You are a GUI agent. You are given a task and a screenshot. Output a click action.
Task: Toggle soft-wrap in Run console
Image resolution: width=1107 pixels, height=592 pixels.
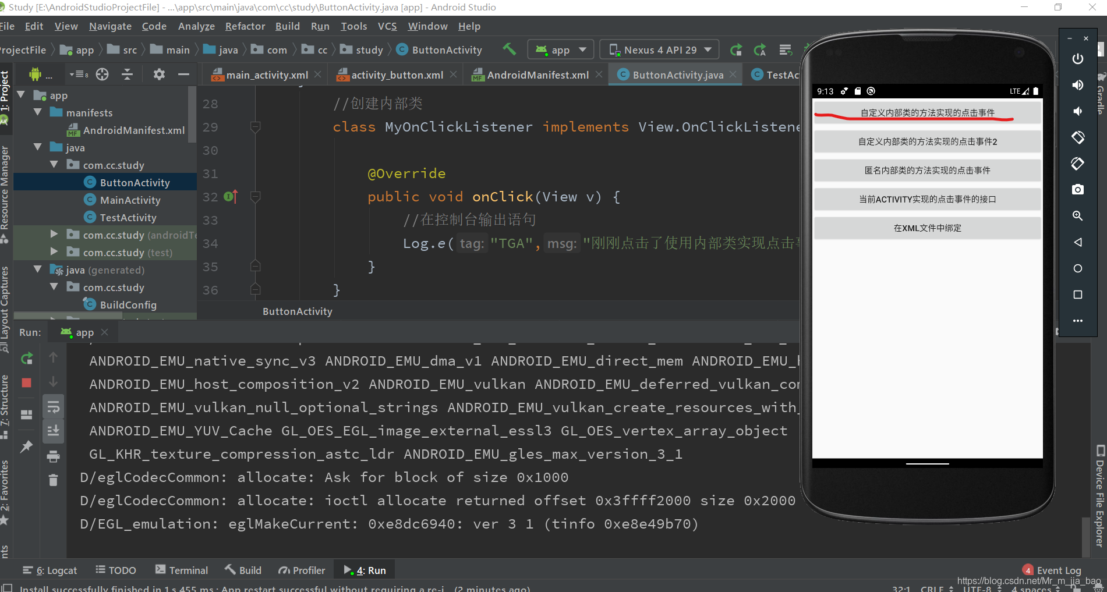pyautogui.click(x=53, y=406)
